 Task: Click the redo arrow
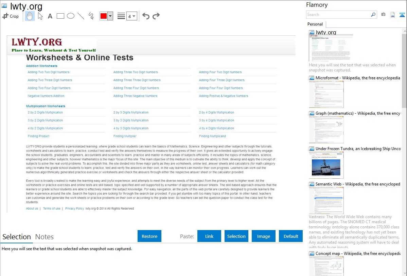coord(156,16)
